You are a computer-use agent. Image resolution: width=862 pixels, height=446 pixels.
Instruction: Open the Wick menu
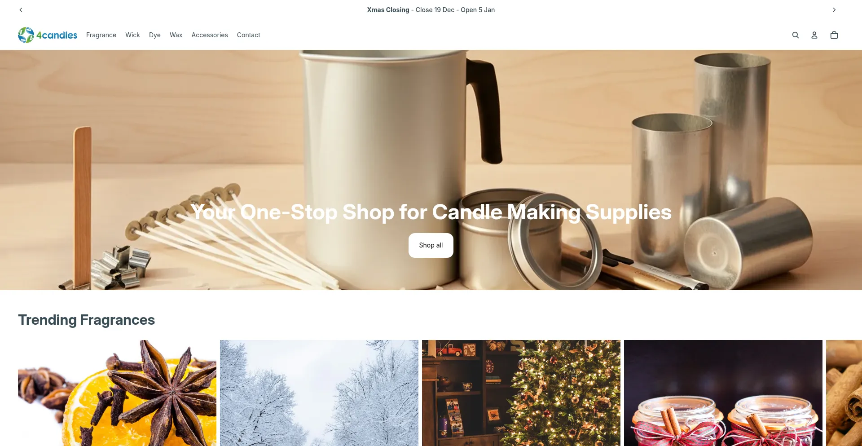pos(132,35)
